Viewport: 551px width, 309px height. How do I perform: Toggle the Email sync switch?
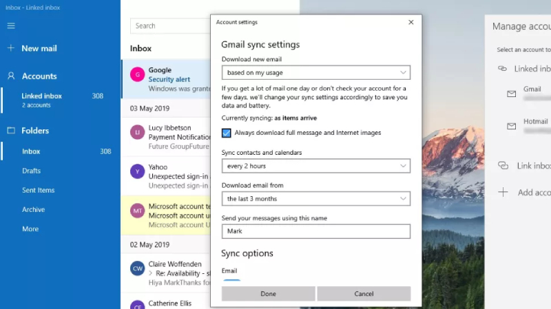231,280
